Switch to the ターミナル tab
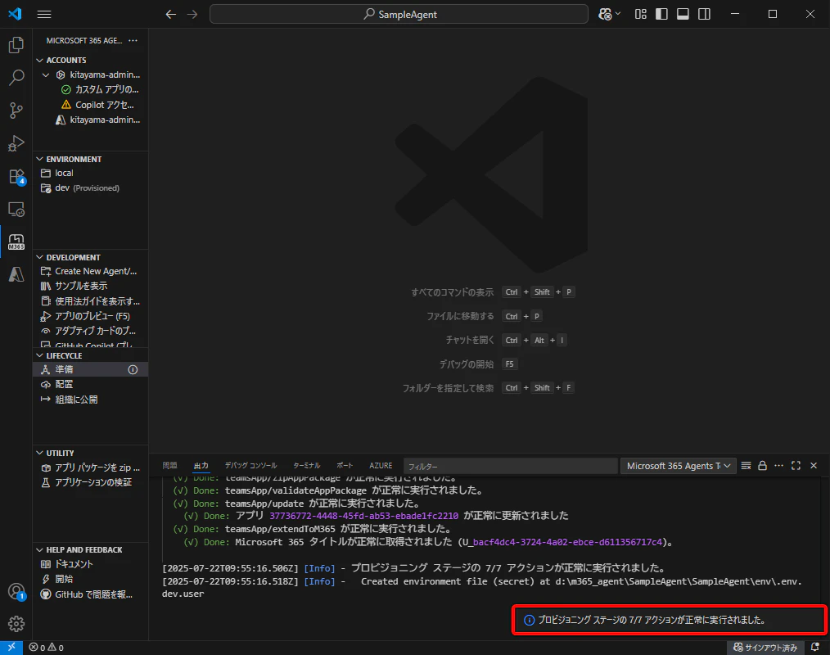 pyautogui.click(x=306, y=465)
